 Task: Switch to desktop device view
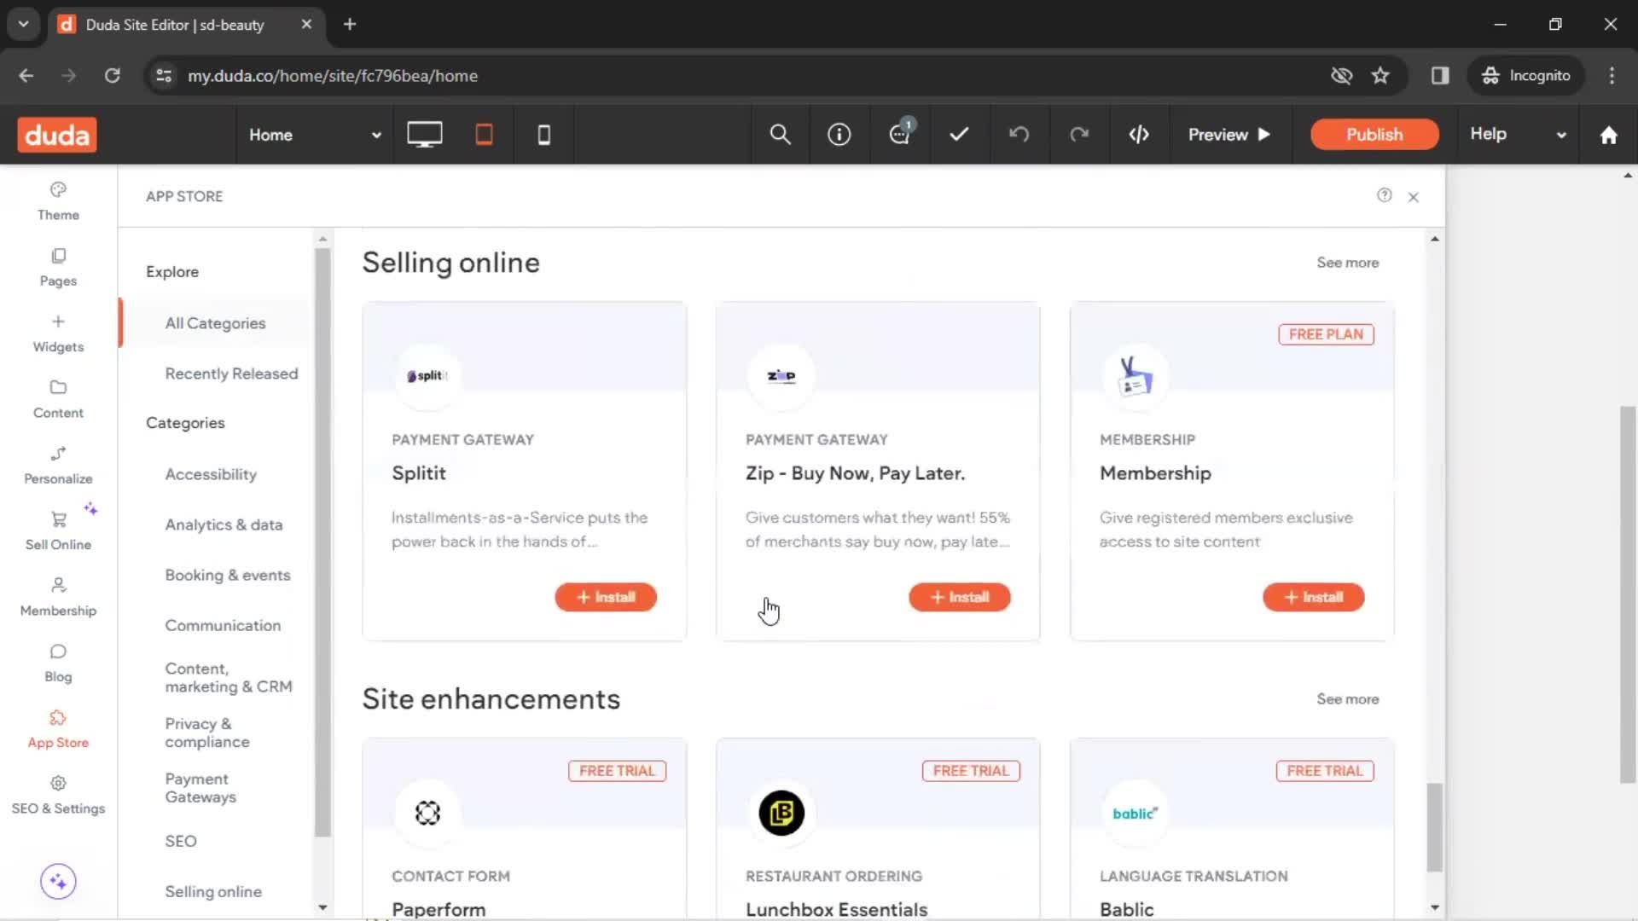[424, 135]
